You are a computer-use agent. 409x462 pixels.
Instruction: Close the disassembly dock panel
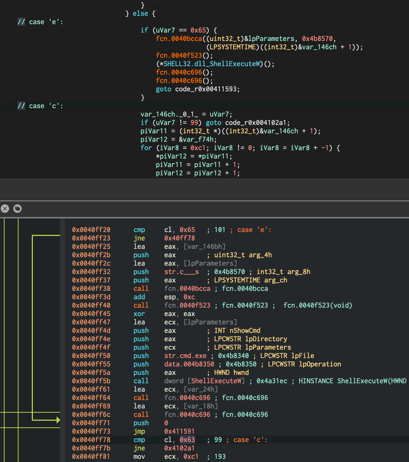(x=5, y=209)
